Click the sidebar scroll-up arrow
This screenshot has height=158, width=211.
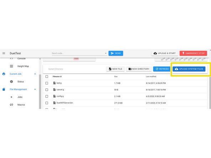click(40, 59)
